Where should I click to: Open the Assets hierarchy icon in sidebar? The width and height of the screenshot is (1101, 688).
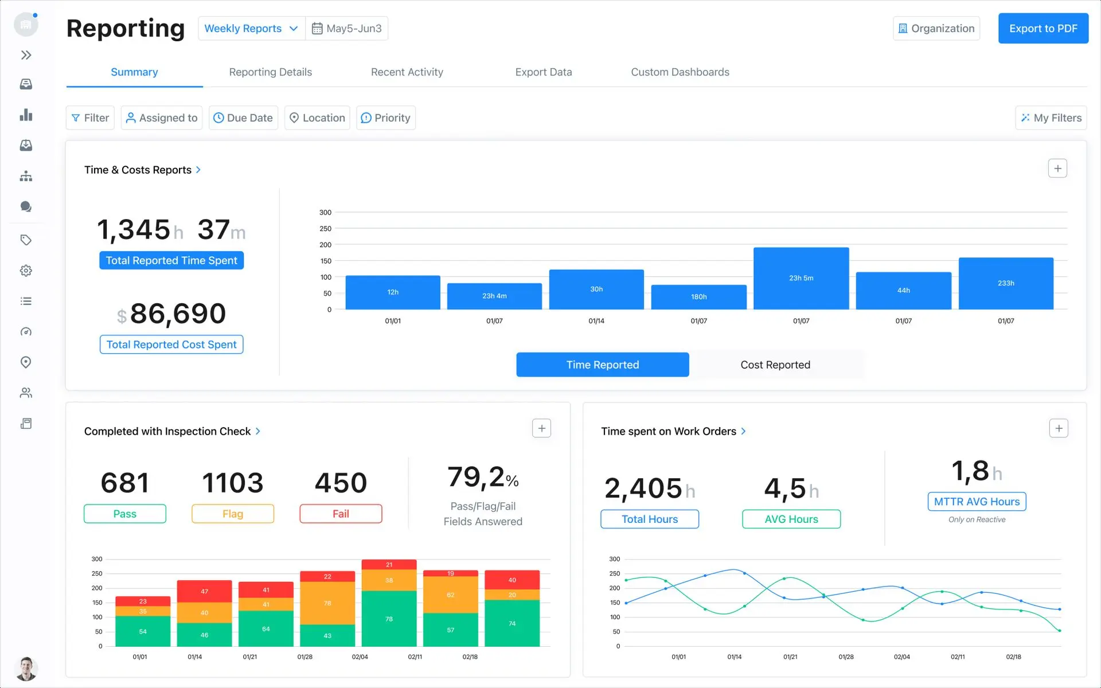pyautogui.click(x=26, y=176)
